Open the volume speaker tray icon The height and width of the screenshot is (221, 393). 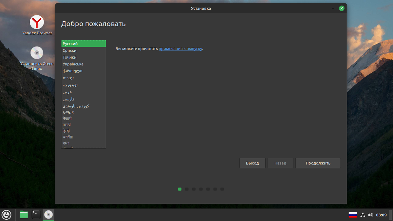pyautogui.click(x=370, y=215)
